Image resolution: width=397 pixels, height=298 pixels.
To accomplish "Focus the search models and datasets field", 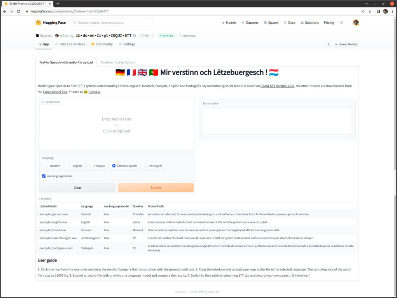I will (x=112, y=23).
